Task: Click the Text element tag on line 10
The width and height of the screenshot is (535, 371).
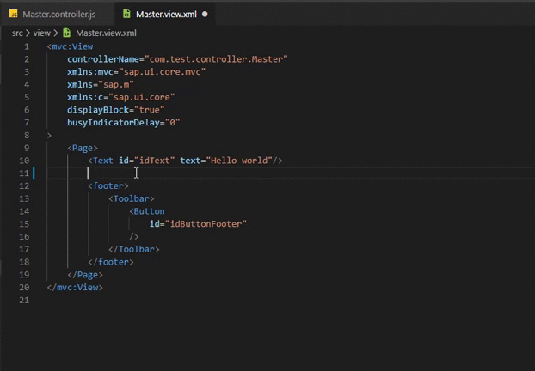Action: point(101,161)
